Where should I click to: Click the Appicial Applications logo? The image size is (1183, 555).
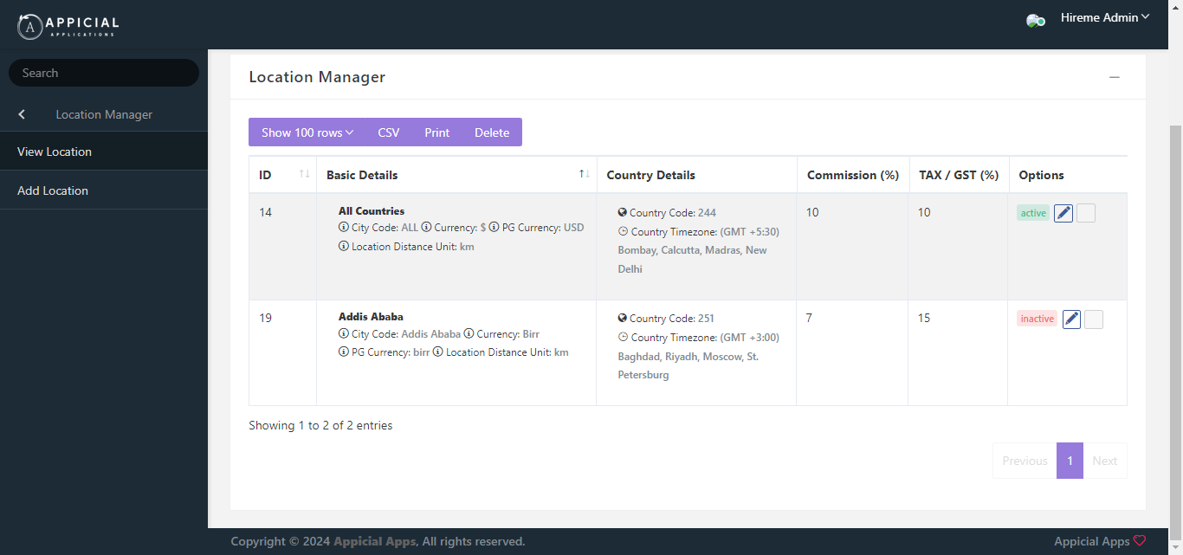(68, 26)
